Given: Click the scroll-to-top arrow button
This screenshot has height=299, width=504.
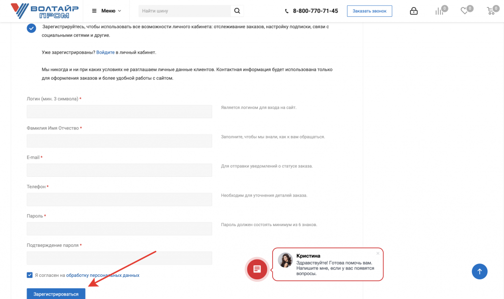Looking at the screenshot, I should click(x=479, y=271).
